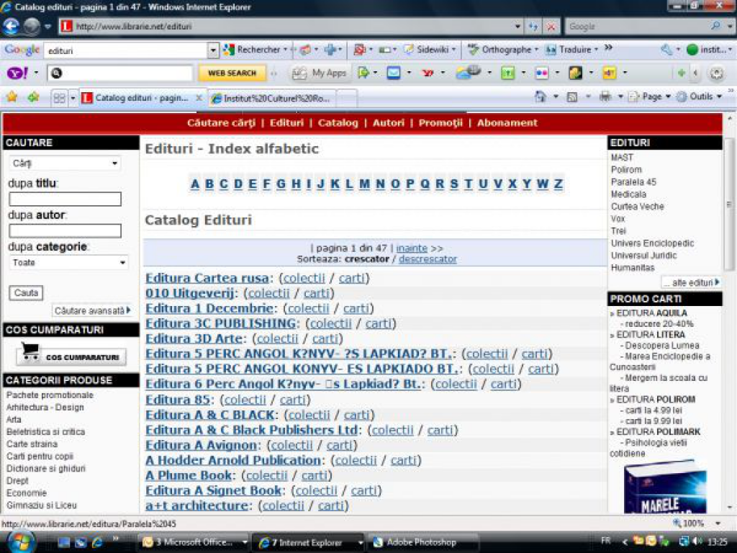Open Arhitectura - Design category
This screenshot has width=737, height=553.
click(x=45, y=408)
